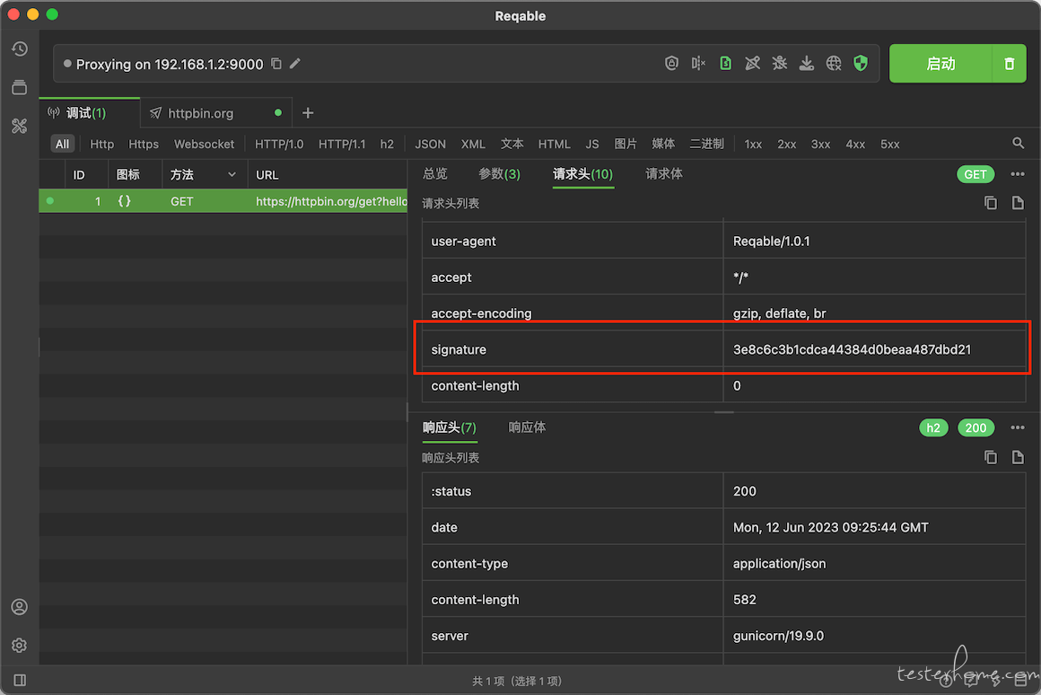Open the 总览 overview tab
Viewport: 1041px width, 695px height.
point(435,174)
